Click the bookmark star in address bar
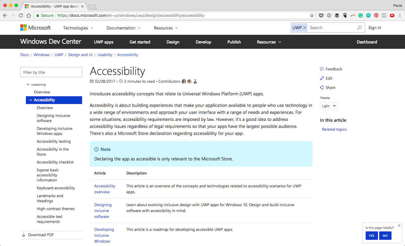Screen dimensions: 405x246 pos(312,15)
